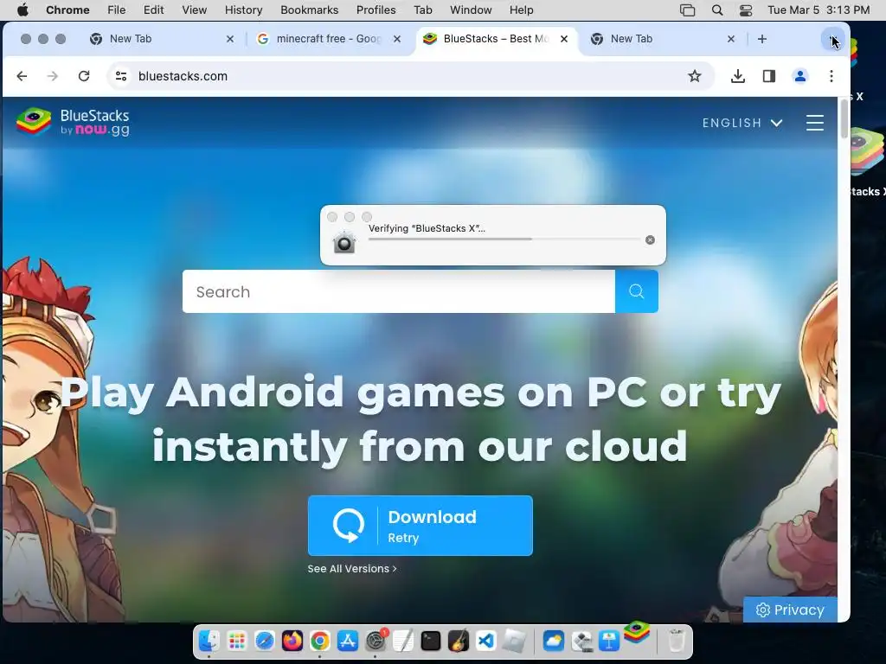Open the Apple menu
The width and height of the screenshot is (886, 664).
[x=22, y=10]
